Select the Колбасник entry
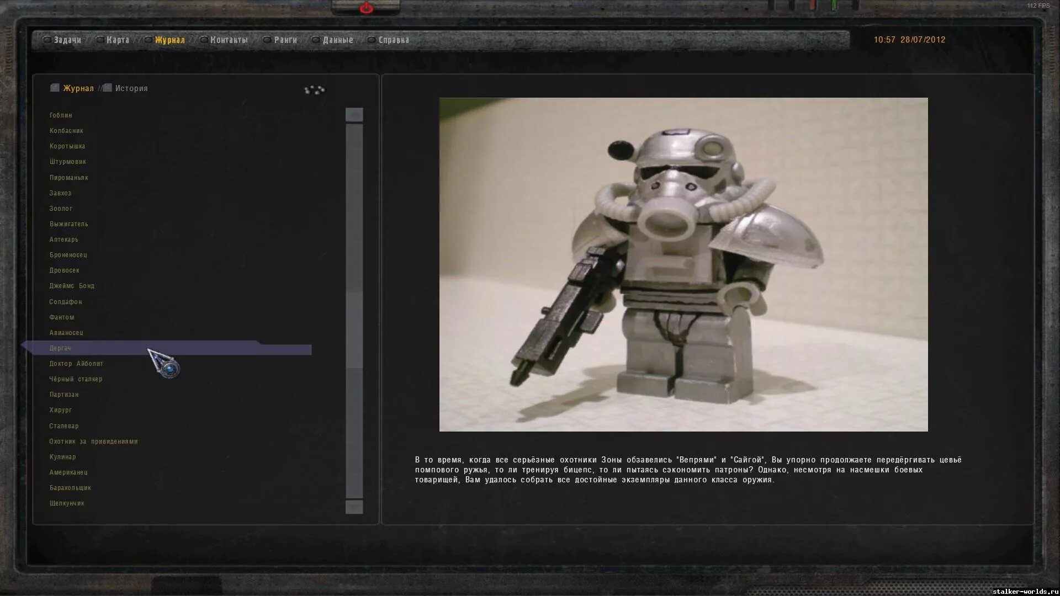This screenshot has height=596, width=1060. click(66, 131)
